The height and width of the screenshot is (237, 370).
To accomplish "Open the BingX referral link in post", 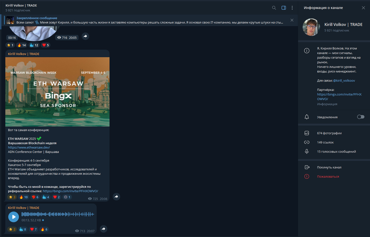I will 70,191.
